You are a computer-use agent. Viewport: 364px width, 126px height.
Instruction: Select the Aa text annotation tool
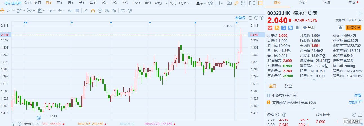[x=70, y=11]
